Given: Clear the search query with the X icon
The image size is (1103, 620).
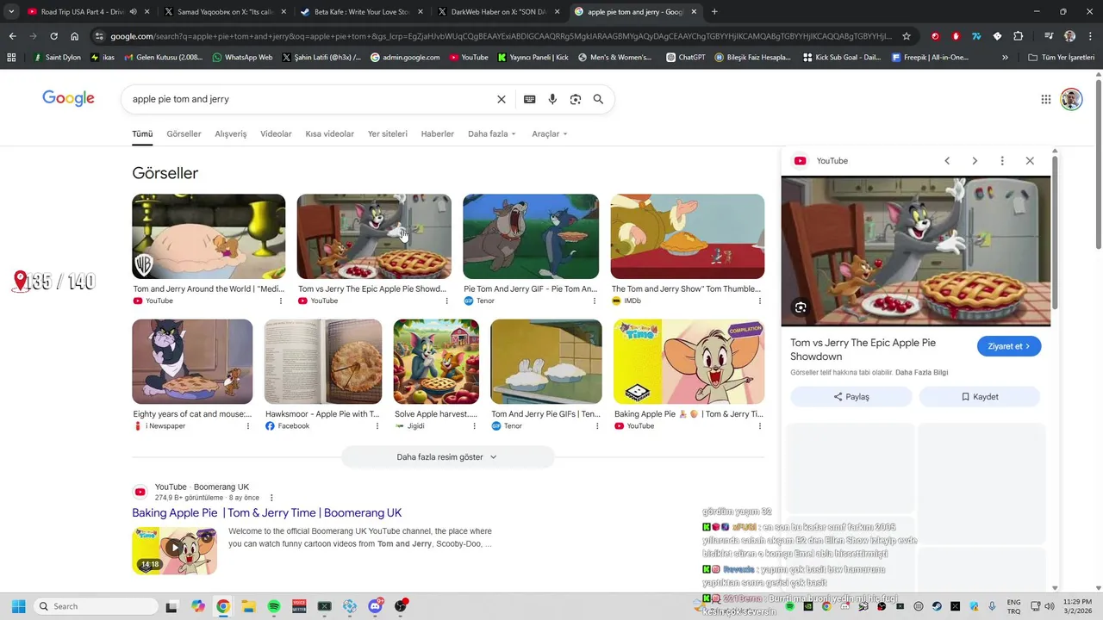Looking at the screenshot, I should pos(502,99).
